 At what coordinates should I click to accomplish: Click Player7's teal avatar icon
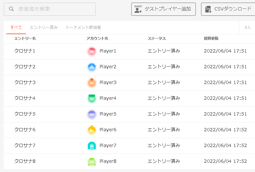[x=92, y=146]
